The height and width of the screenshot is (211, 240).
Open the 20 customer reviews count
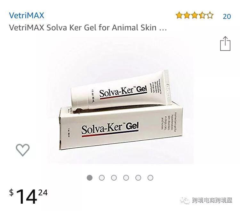pyautogui.click(x=227, y=16)
